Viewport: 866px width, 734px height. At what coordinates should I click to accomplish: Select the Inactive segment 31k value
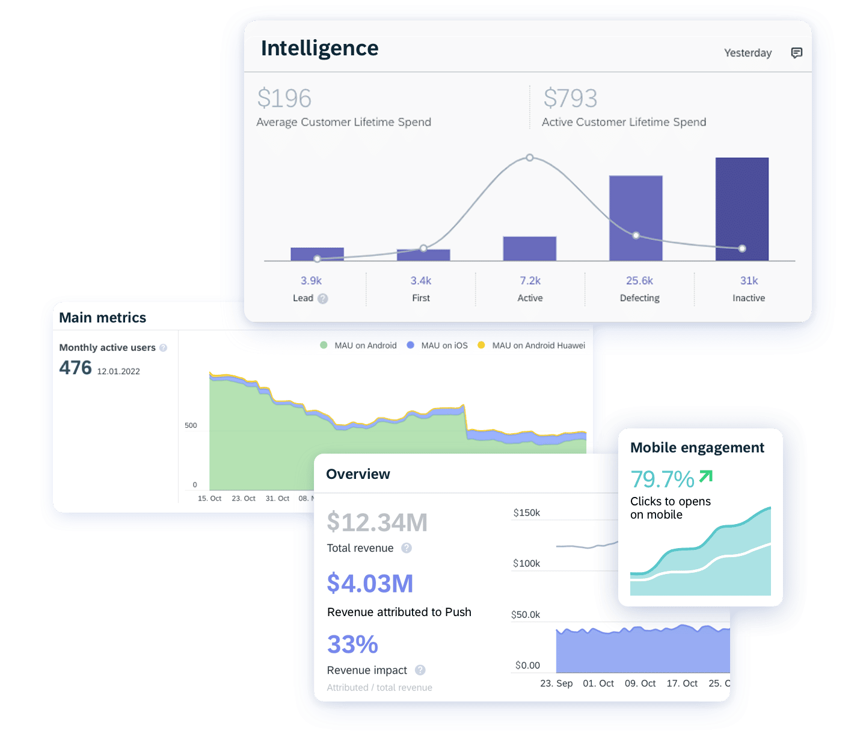pyautogui.click(x=749, y=280)
